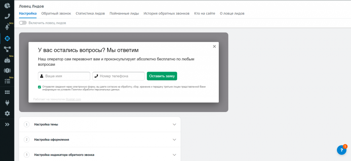Switch to the 'Обратный звонок' tab
Viewport: 351px width, 161px height.
[56, 13]
